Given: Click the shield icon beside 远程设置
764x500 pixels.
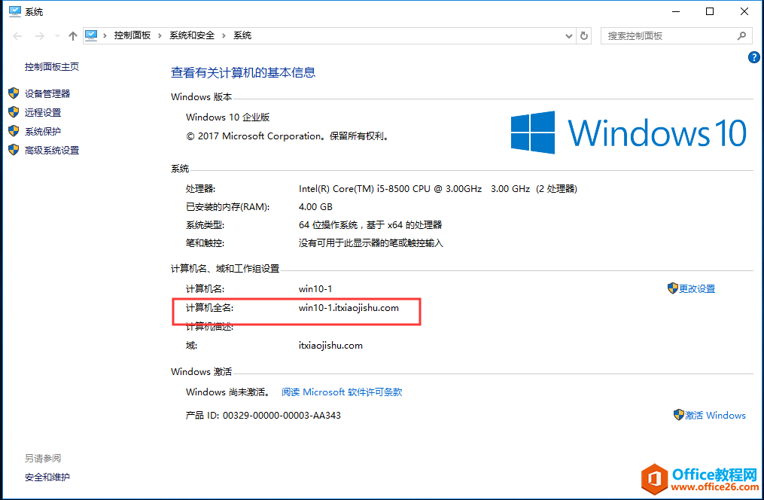Looking at the screenshot, I should 14,112.
